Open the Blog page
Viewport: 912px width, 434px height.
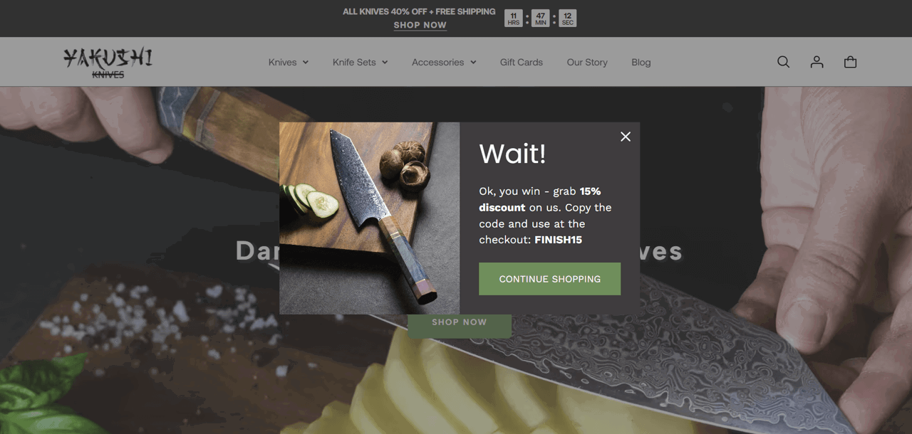641,63
